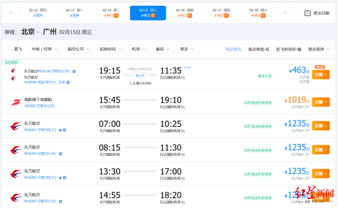The height and width of the screenshot is (210, 338).
Task: Sort by 低价优先 lowest price
Action: 233,49
